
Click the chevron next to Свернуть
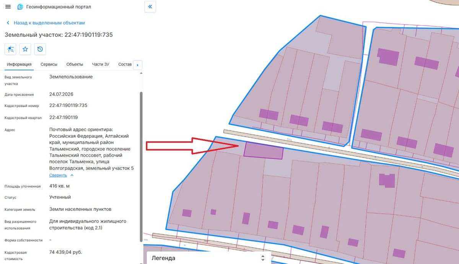click(x=72, y=175)
